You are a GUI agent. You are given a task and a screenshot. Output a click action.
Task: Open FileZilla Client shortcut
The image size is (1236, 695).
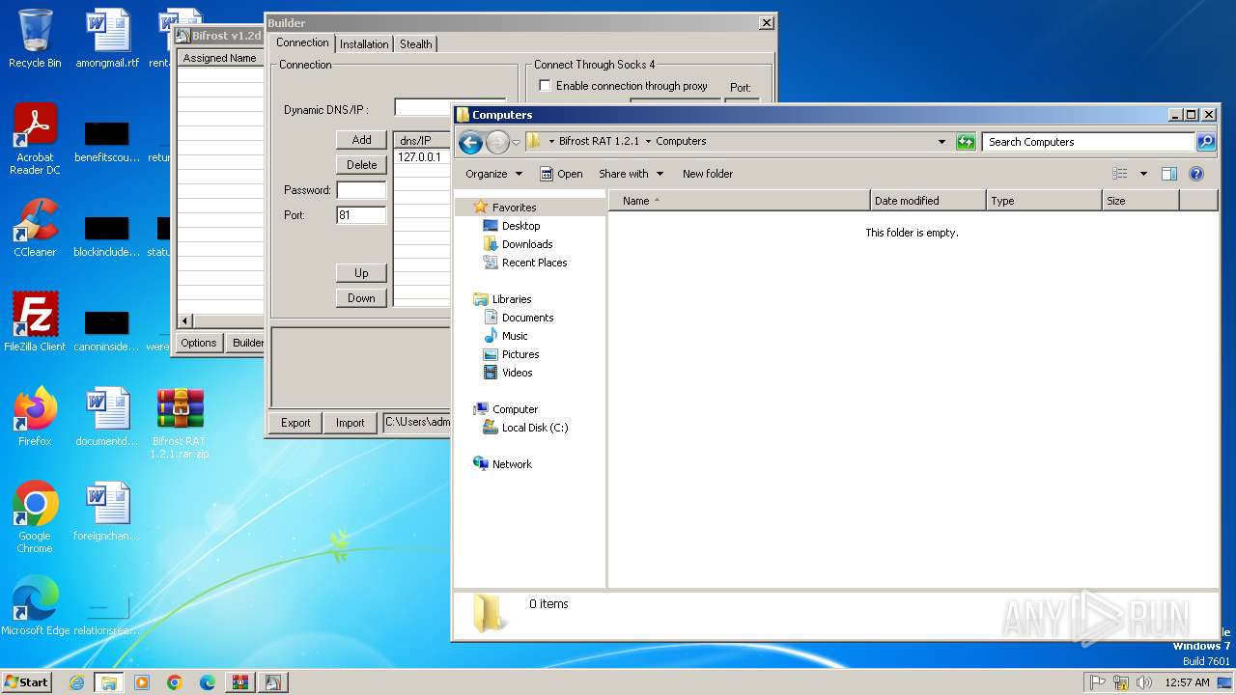35,321
